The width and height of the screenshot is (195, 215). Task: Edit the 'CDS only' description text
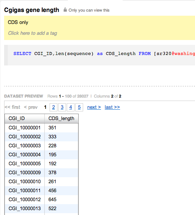(18, 22)
